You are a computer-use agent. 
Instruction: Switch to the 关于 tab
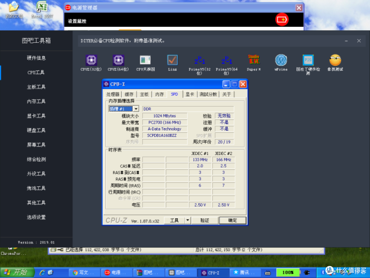pos(226,94)
